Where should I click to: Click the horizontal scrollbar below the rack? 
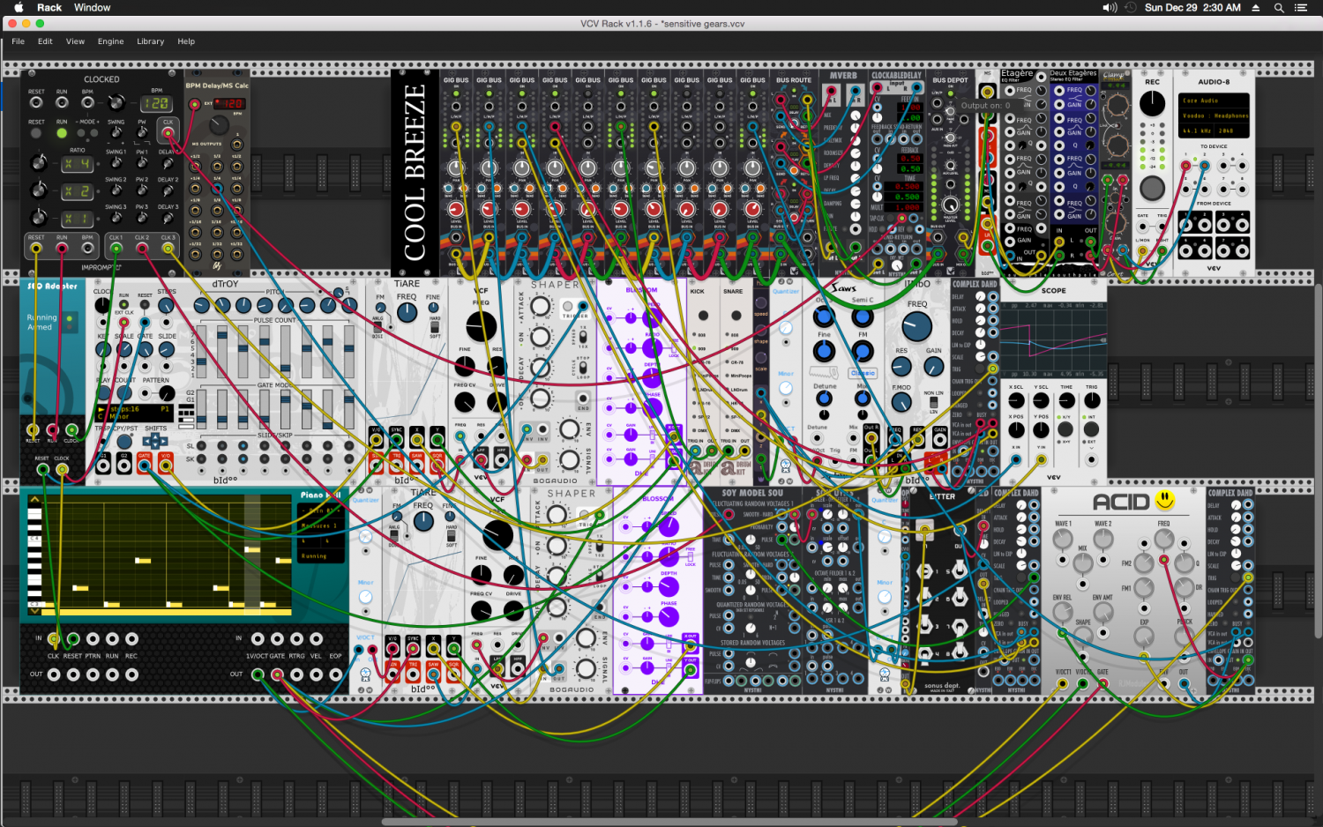670,822
